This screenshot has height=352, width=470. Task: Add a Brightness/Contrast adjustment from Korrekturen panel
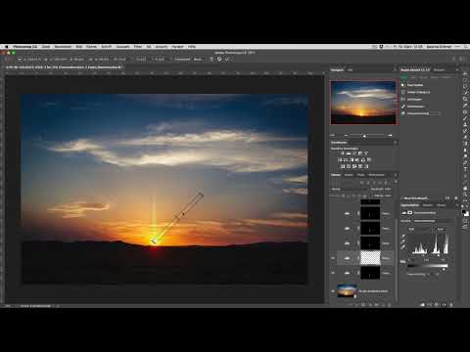click(343, 154)
